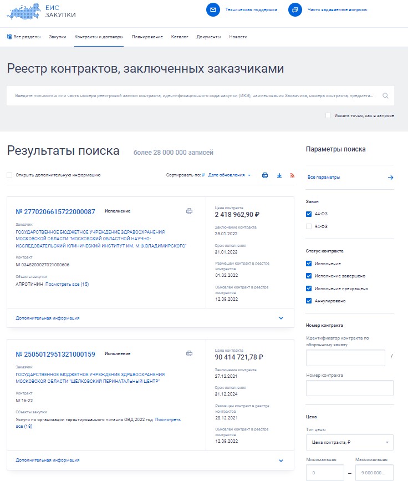Open the Владимирского clinical institute customer link

[x=101, y=239]
